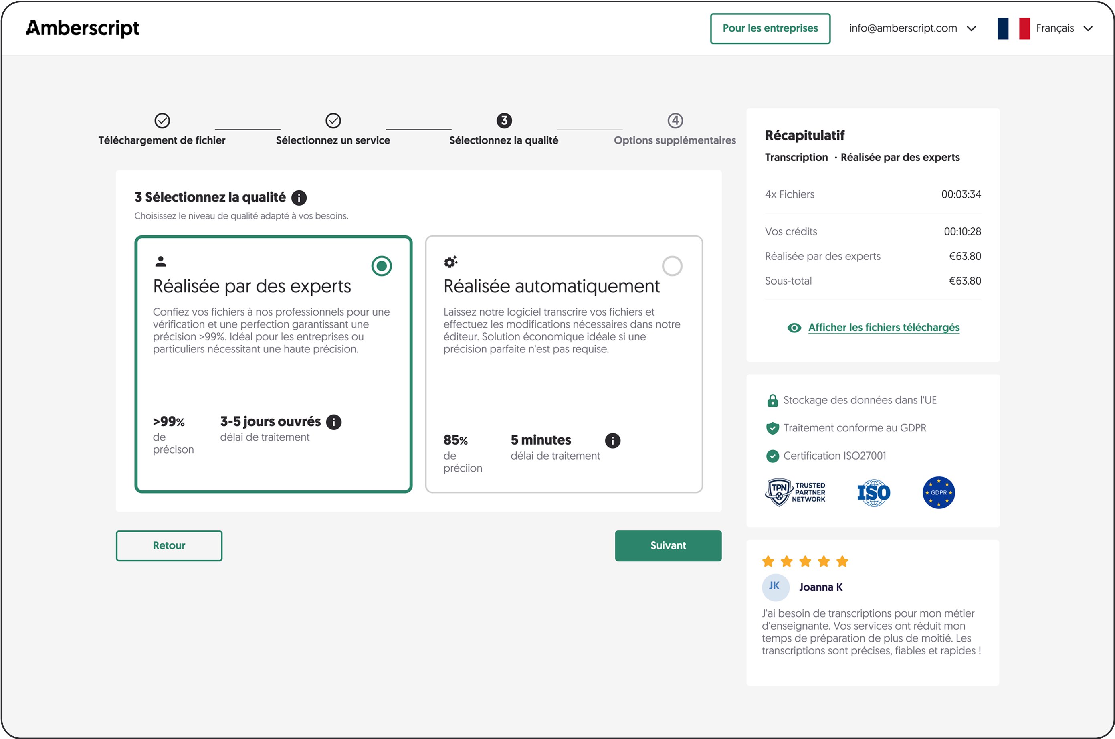Select Réalisée automatiquement radio button
1115x739 pixels.
pyautogui.click(x=672, y=266)
